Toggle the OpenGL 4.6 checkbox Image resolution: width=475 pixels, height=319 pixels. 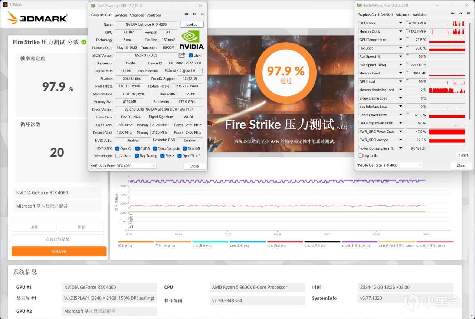(x=180, y=156)
